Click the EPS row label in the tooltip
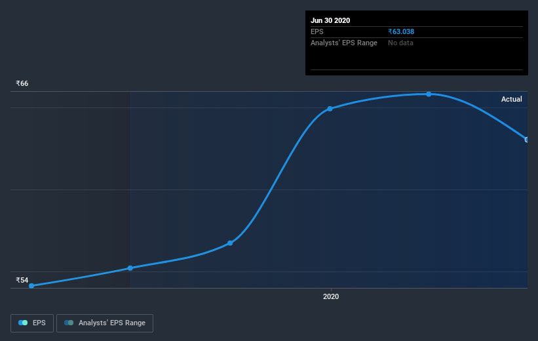The image size is (538, 341). click(317, 31)
